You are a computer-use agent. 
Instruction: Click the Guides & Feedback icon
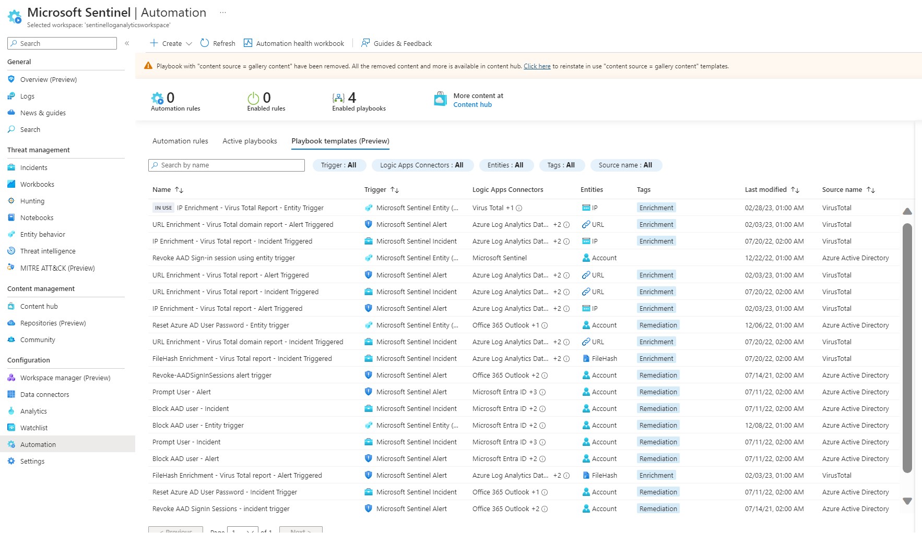coord(365,43)
